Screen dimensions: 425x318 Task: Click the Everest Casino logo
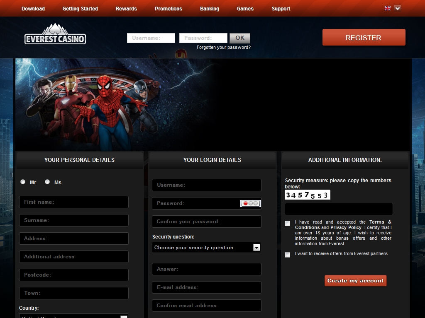click(x=55, y=34)
